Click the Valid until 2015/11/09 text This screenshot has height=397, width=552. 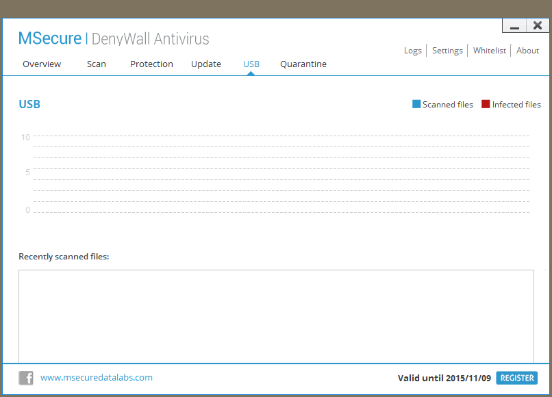click(x=444, y=378)
